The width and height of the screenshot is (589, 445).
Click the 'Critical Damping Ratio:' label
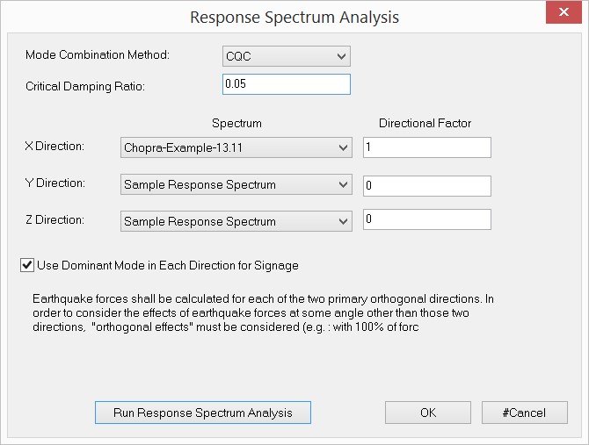pyautogui.click(x=85, y=86)
